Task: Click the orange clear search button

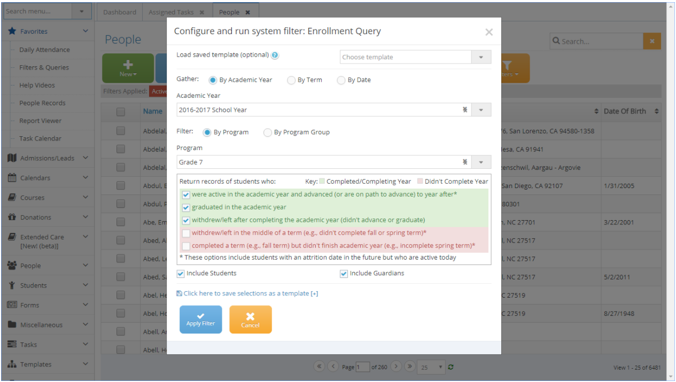Action: tap(652, 41)
